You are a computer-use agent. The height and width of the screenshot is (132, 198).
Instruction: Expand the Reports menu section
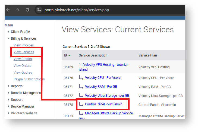coord(16,86)
